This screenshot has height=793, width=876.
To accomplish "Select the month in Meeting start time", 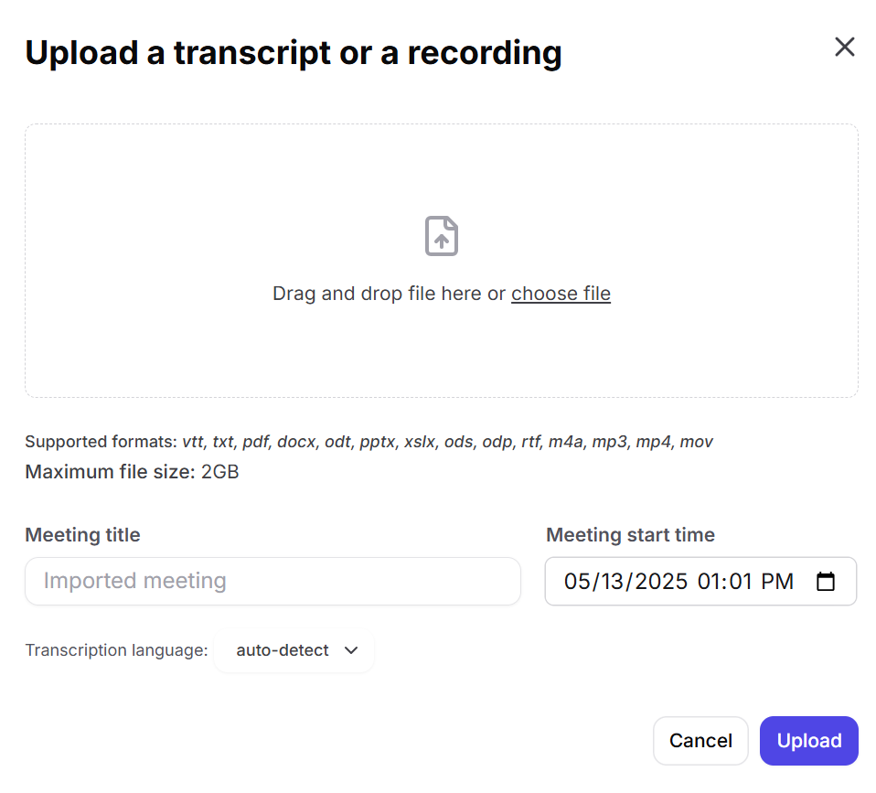I will (x=577, y=582).
